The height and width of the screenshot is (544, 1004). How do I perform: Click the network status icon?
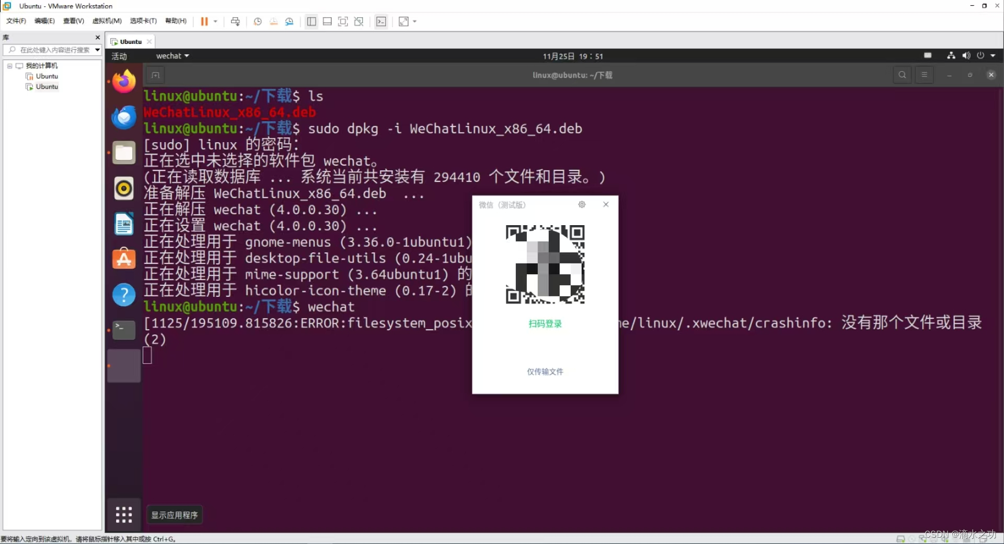[x=951, y=55]
